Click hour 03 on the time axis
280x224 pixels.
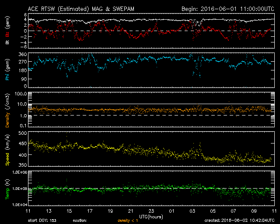tap(192, 211)
